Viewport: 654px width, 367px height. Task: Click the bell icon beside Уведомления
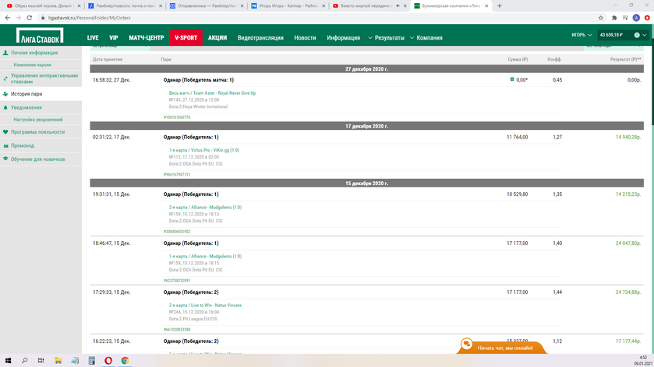coord(5,107)
